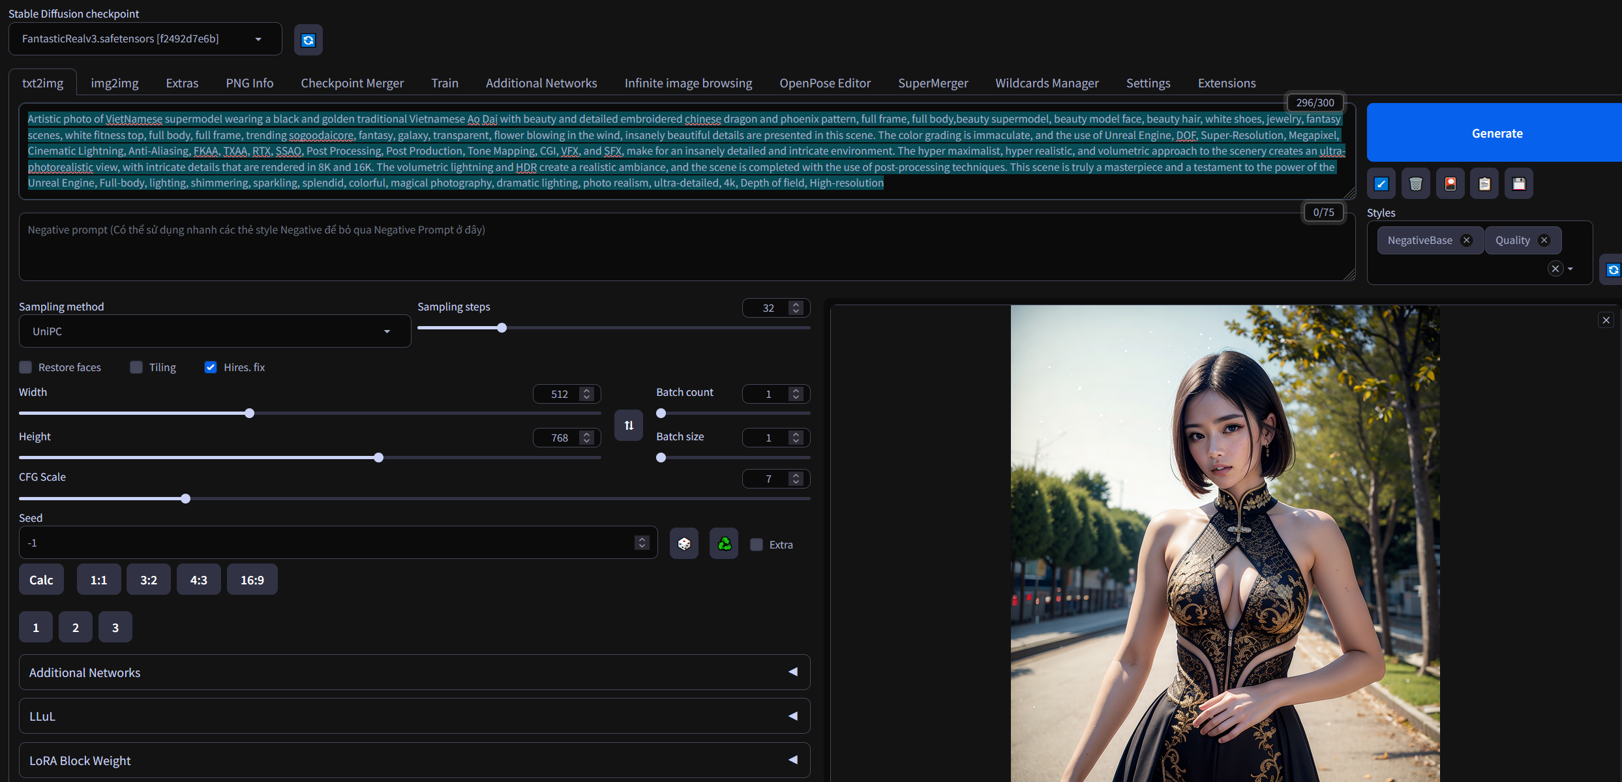The image size is (1622, 782).
Task: Click the blue arrow read-parameters icon
Action: [1381, 184]
